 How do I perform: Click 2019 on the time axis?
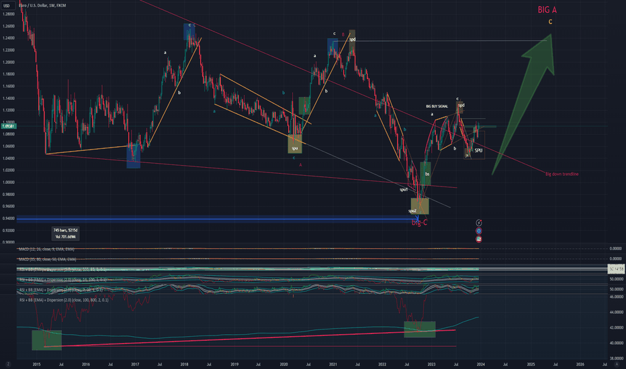[234, 364]
